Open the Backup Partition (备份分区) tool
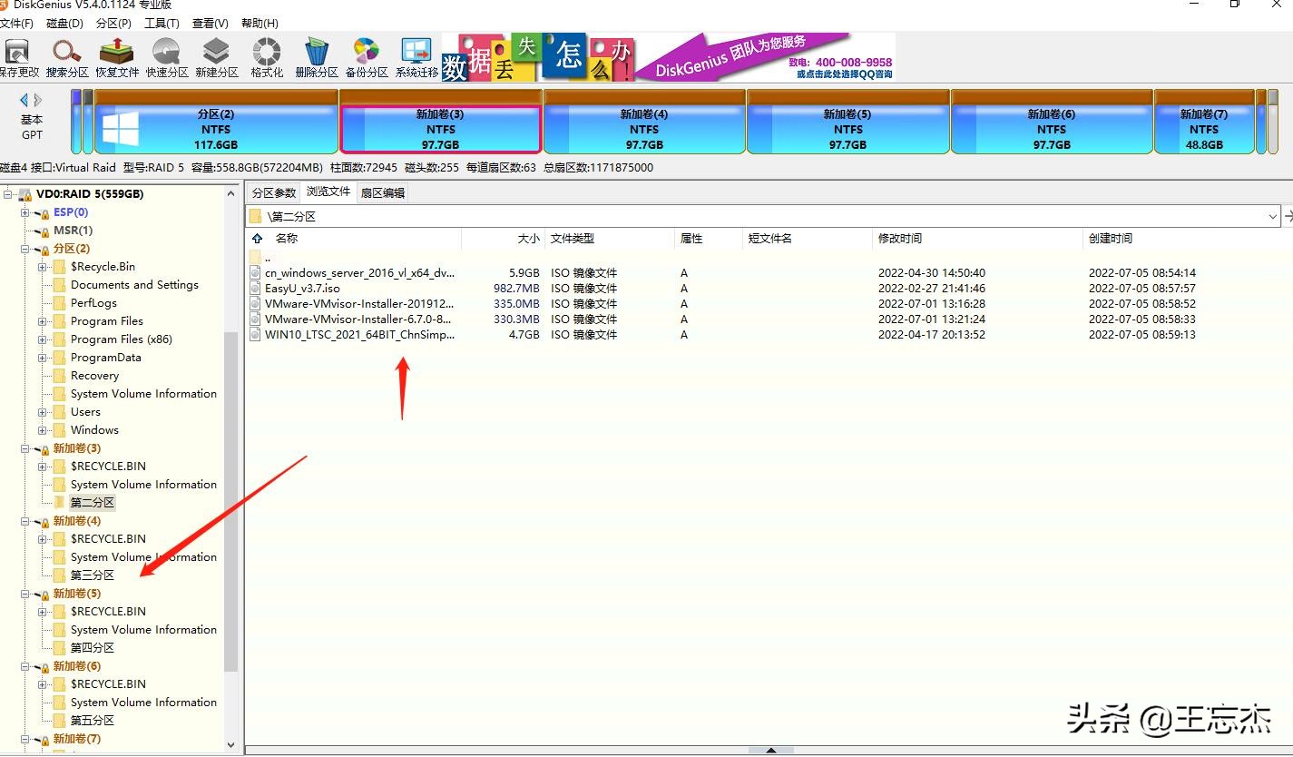The width and height of the screenshot is (1293, 757). 367,56
